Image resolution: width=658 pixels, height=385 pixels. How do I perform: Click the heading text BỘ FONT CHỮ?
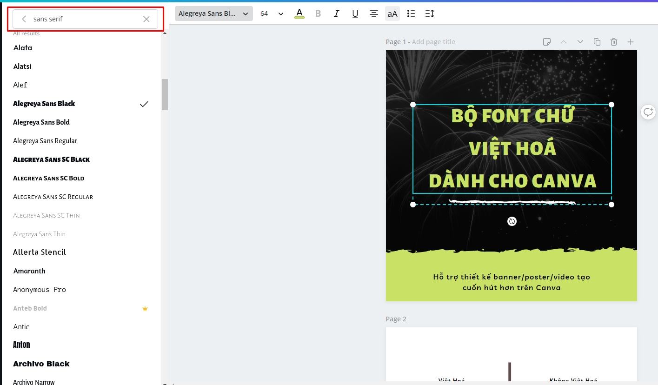click(512, 116)
